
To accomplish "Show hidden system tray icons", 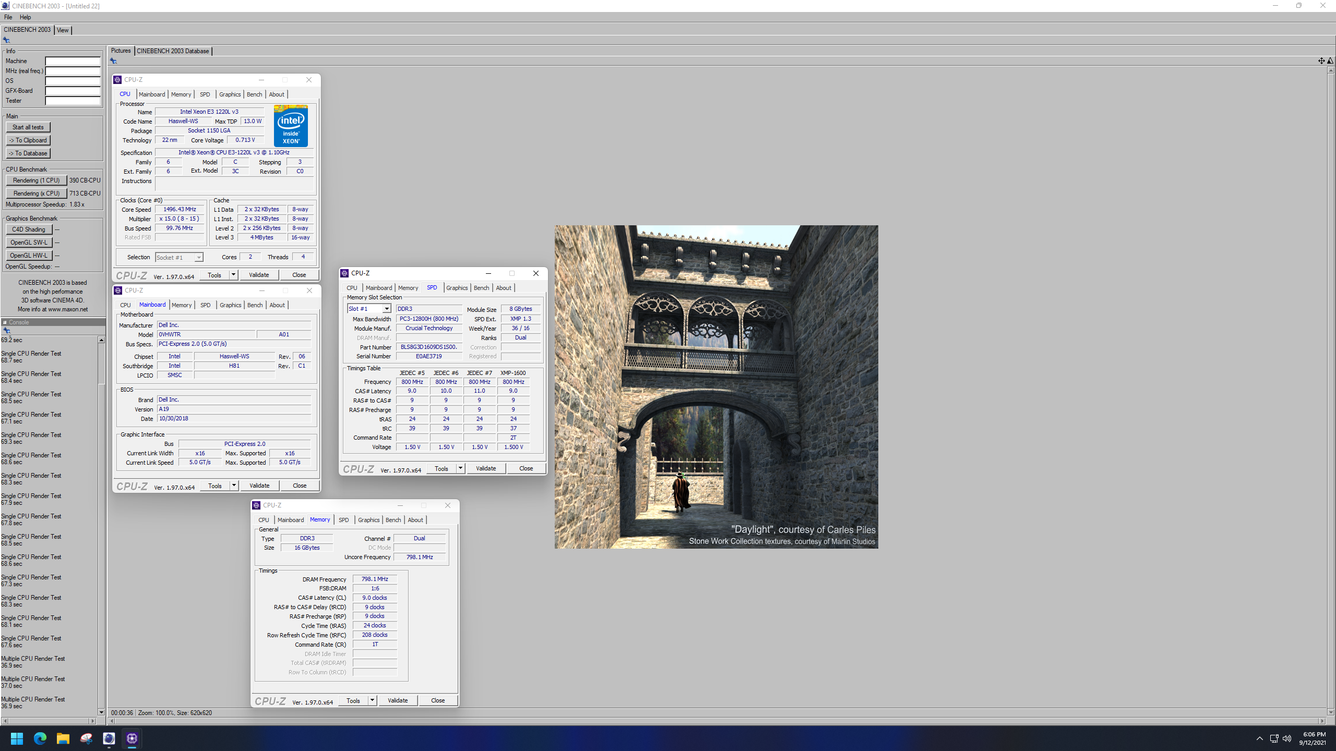I will [x=1259, y=738].
